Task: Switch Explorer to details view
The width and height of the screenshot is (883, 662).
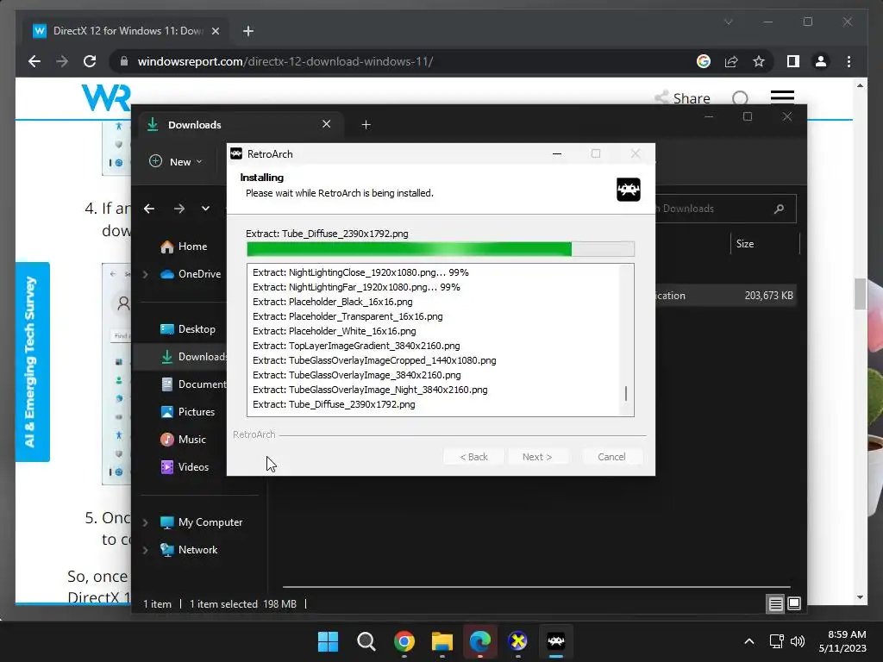Action: 775,604
